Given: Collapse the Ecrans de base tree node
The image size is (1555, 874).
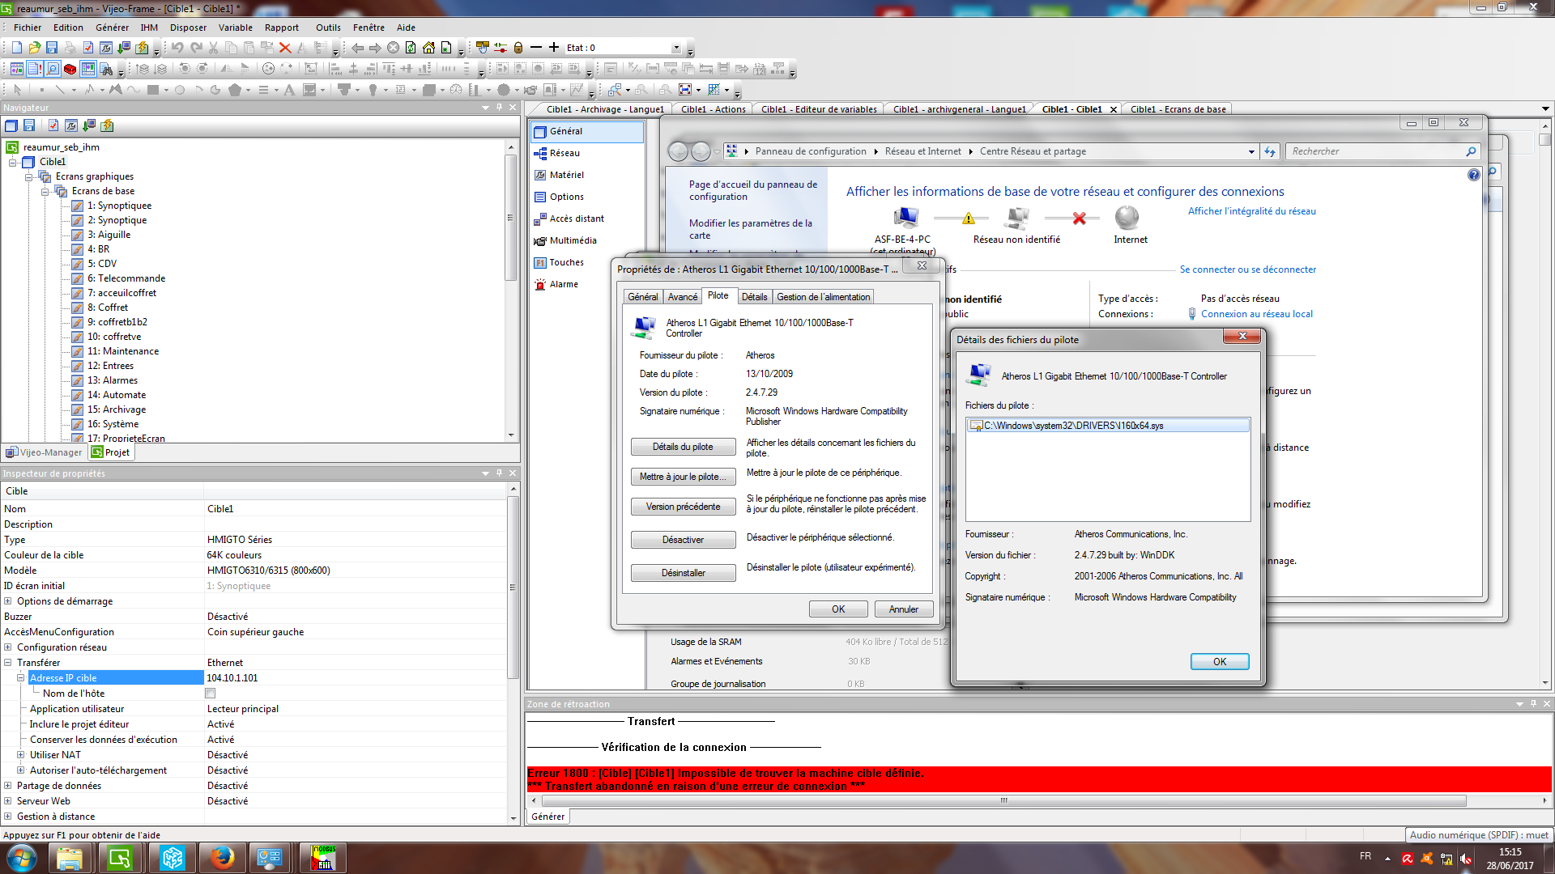Looking at the screenshot, I should (x=45, y=192).
